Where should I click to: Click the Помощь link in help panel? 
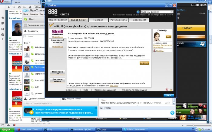[160, 51]
